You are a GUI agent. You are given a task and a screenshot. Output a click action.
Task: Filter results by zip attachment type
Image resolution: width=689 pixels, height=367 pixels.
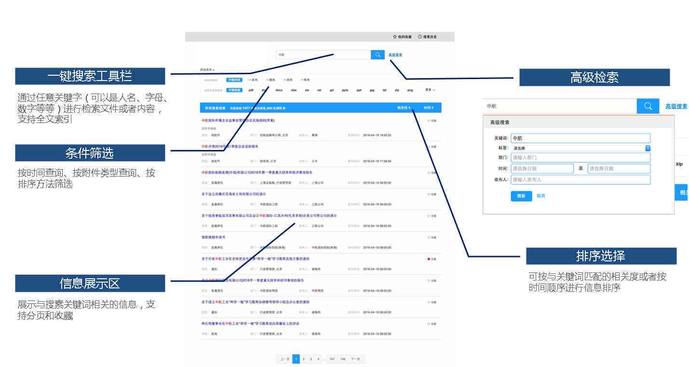[x=397, y=90]
